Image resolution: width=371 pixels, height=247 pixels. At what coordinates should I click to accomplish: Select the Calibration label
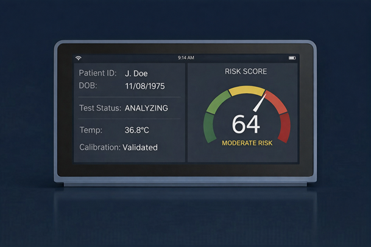pos(100,147)
